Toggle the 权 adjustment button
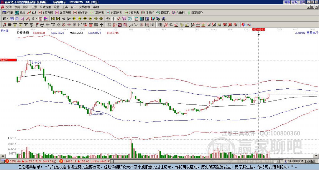 [x=40, y=19]
